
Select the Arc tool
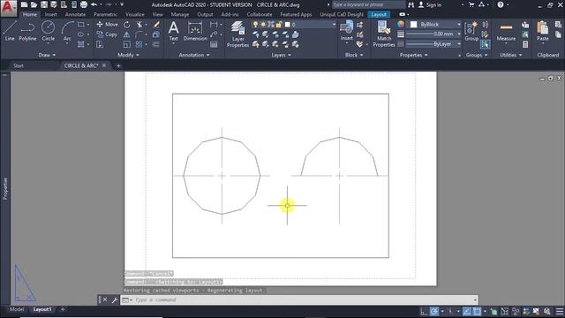67,32
